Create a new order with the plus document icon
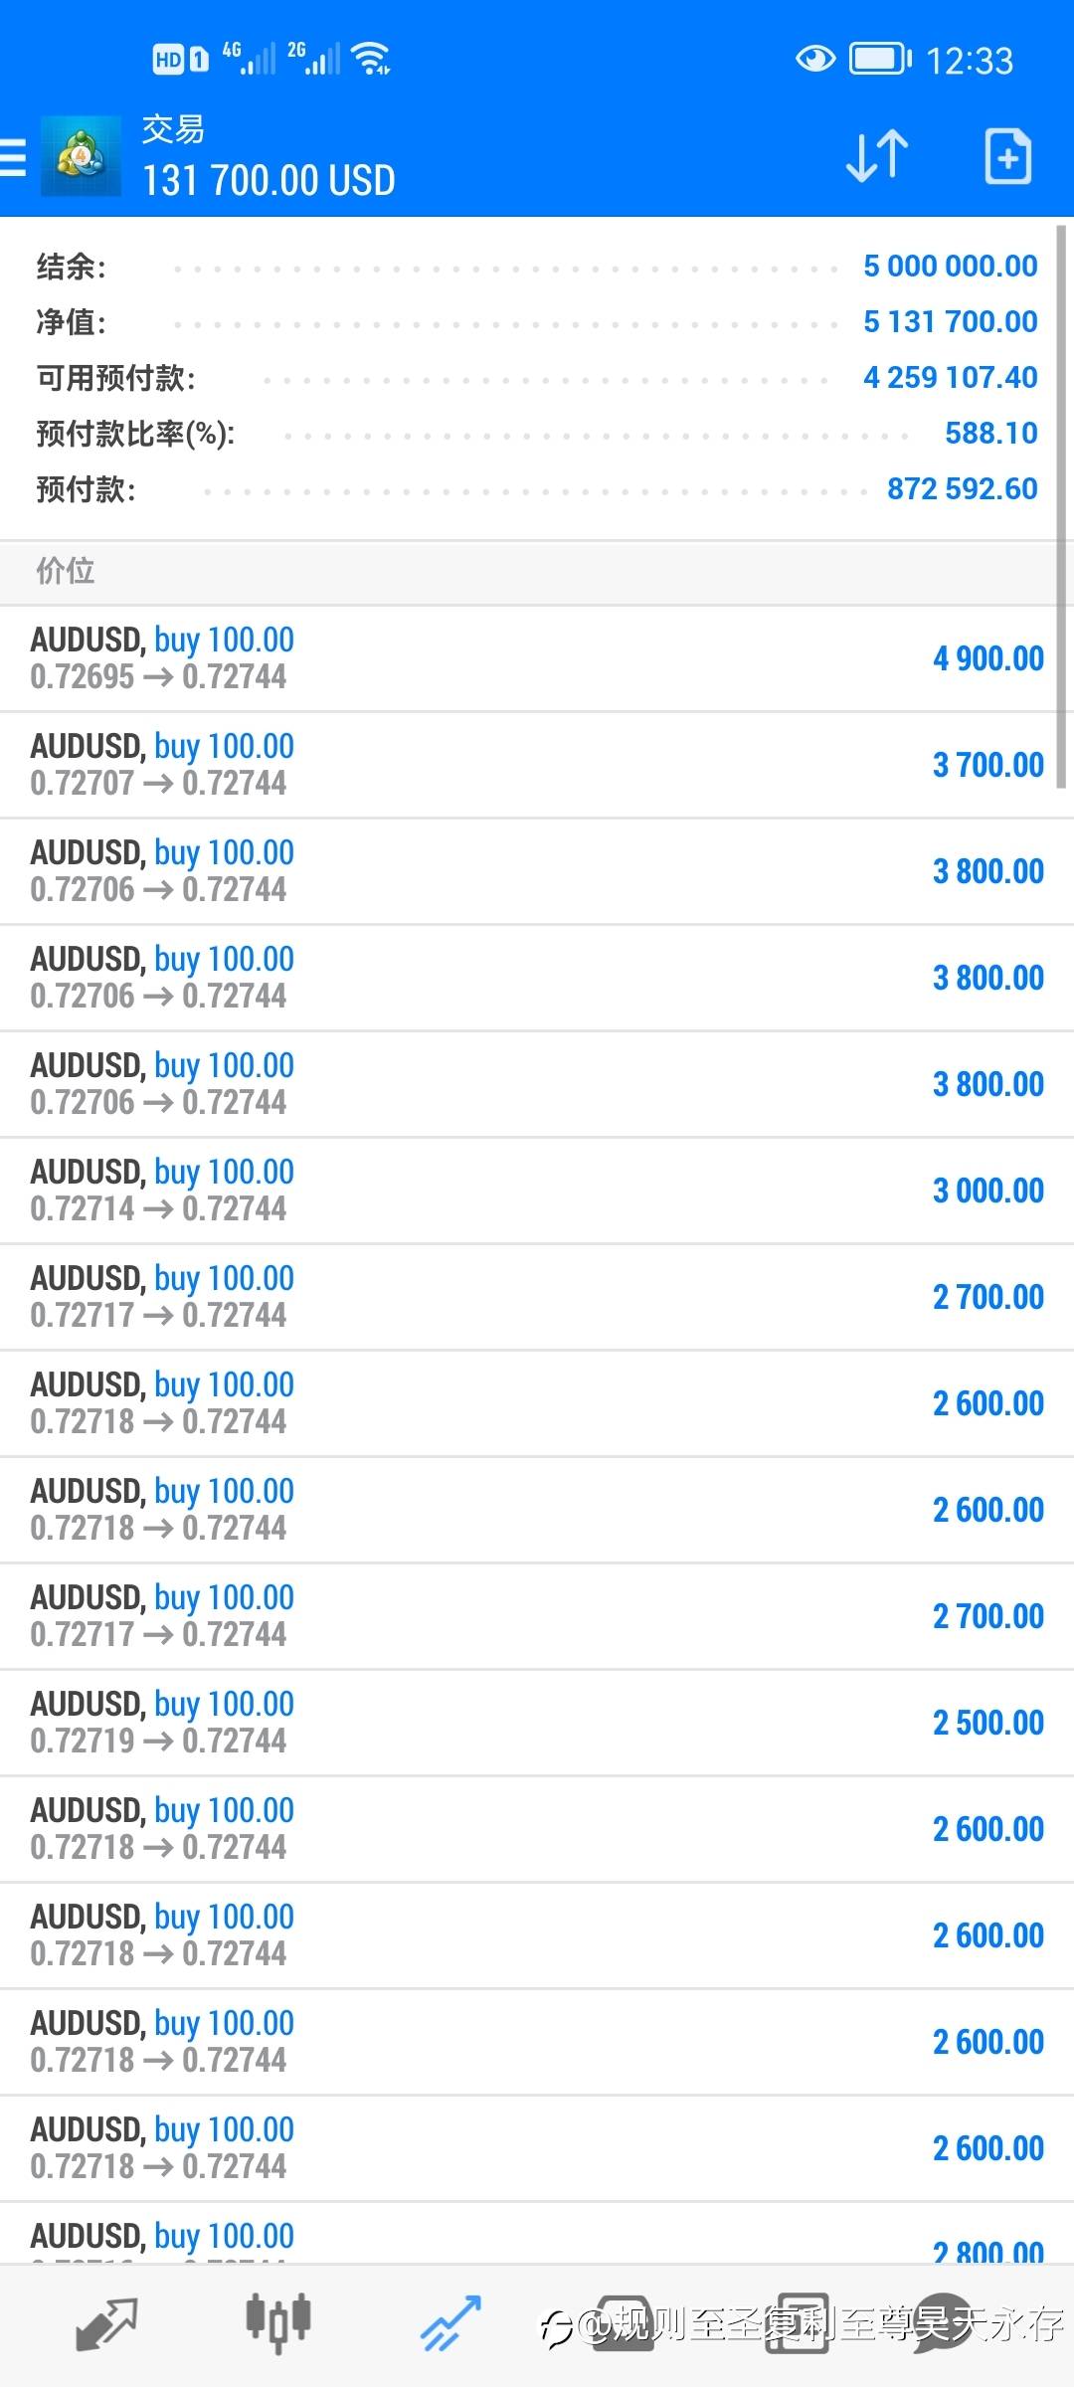Viewport: 1074px width, 2387px height. click(x=1007, y=156)
